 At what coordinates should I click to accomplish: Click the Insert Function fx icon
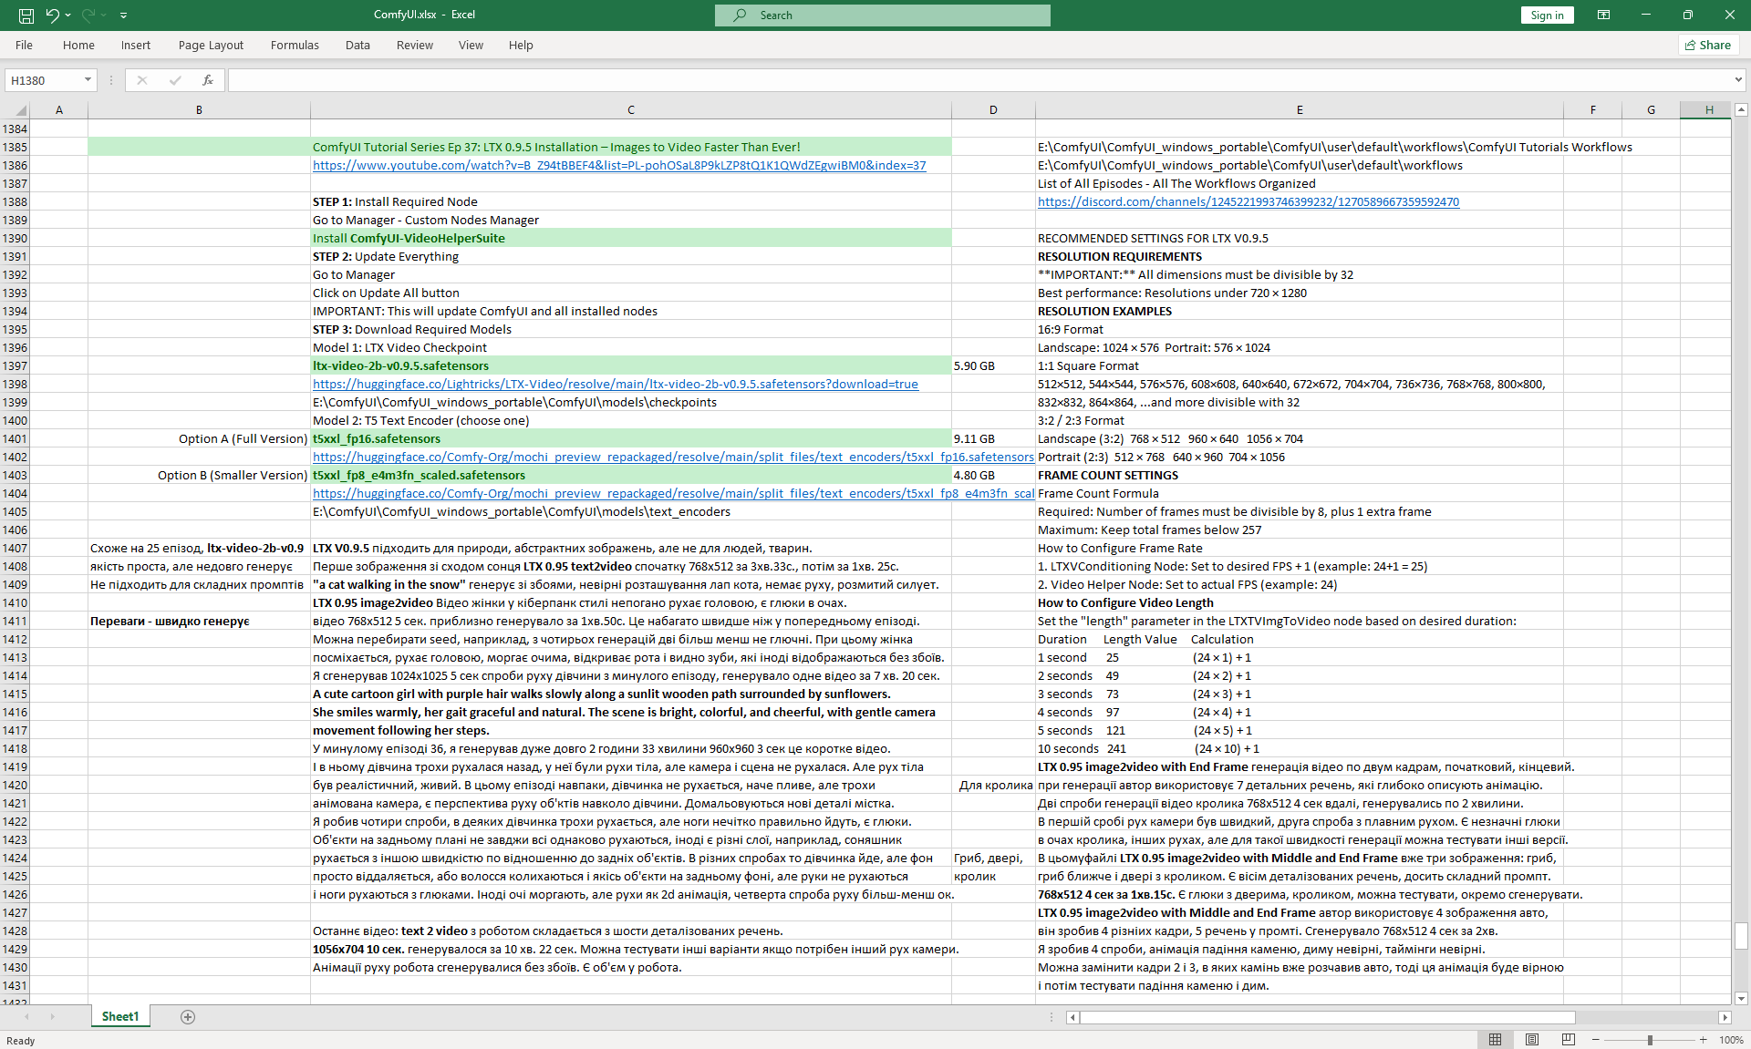click(208, 80)
